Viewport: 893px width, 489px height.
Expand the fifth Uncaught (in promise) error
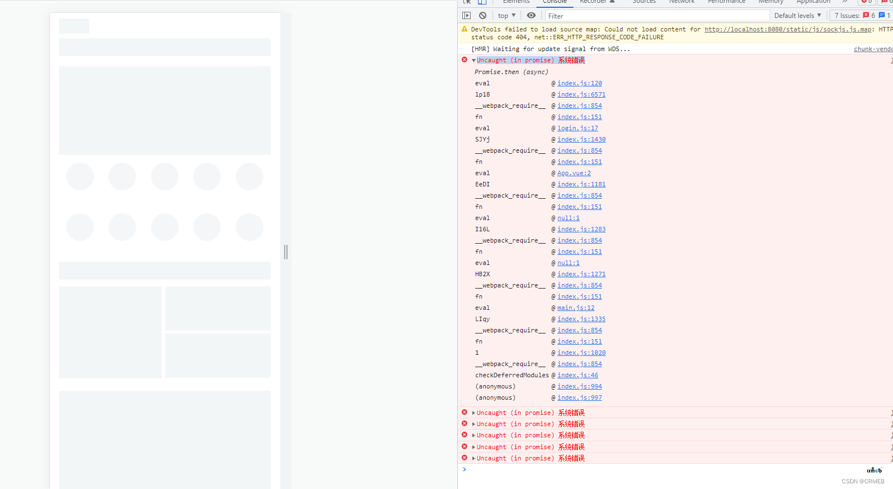click(x=474, y=447)
